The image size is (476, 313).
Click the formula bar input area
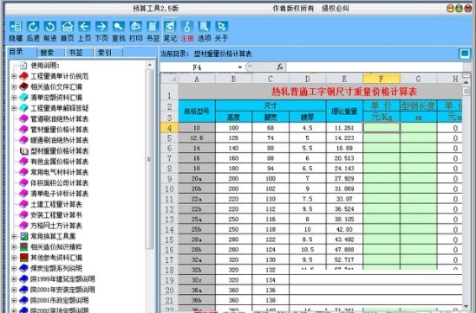(374, 67)
